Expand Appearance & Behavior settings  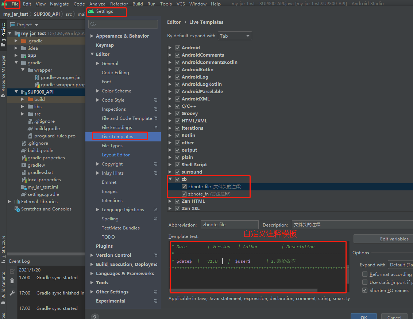tap(92, 36)
